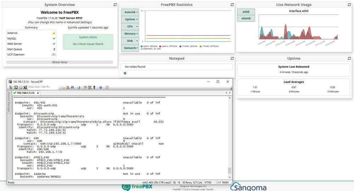Viewport: 354px width, 191px height.
Task: Click SecureCRT tab scroll left arrow
Action: (x=227, y=93)
